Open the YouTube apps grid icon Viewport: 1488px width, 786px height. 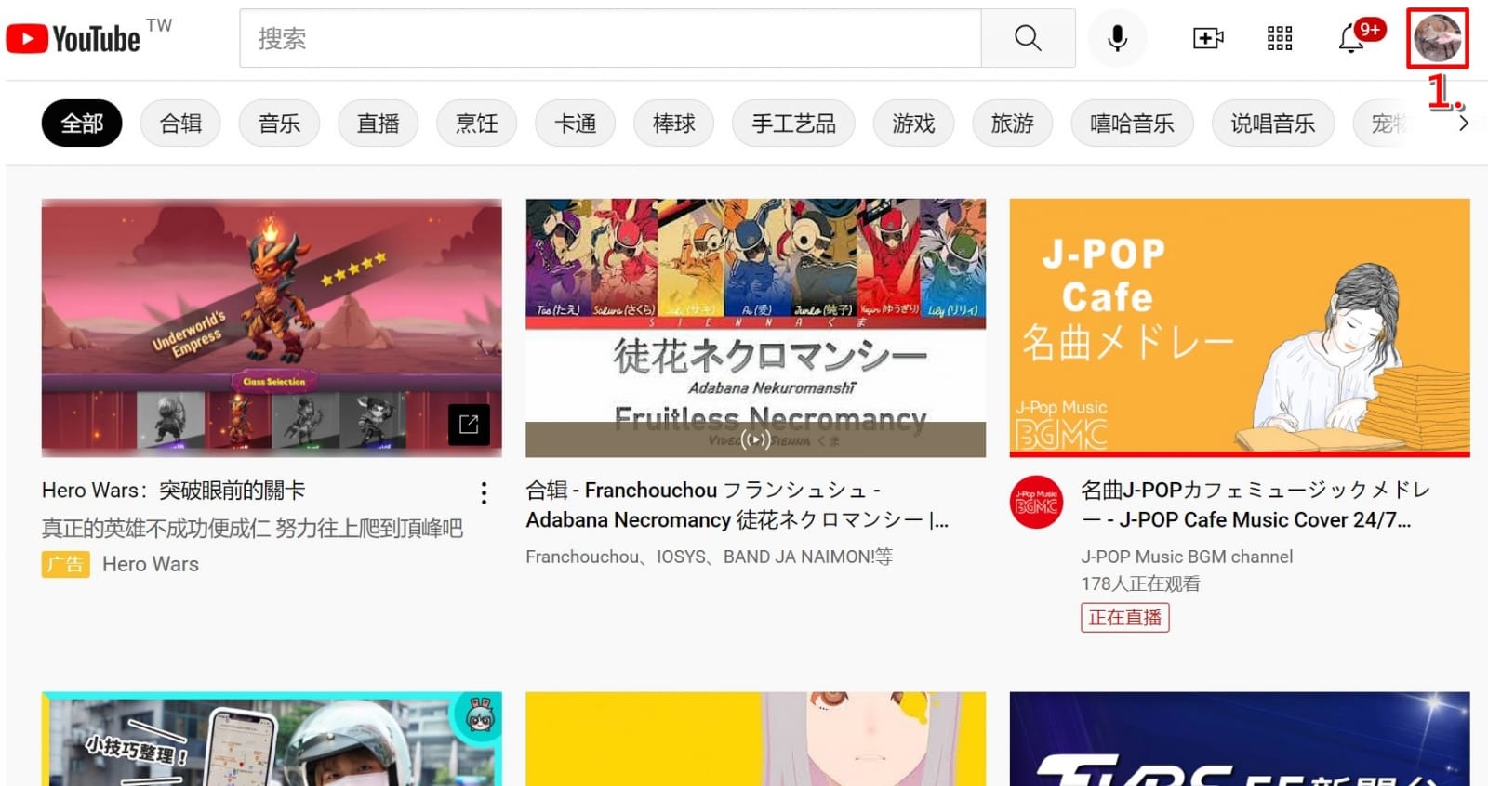click(1280, 38)
